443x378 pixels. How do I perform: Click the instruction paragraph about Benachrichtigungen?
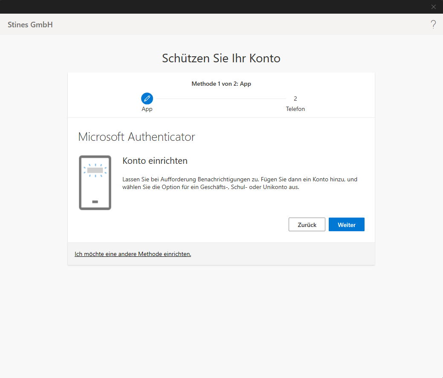tap(240, 183)
